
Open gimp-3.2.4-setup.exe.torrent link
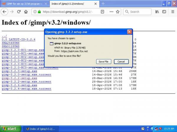tap(27, 89)
